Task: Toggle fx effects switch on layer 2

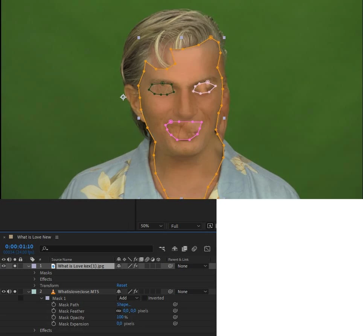Action: (x=136, y=291)
